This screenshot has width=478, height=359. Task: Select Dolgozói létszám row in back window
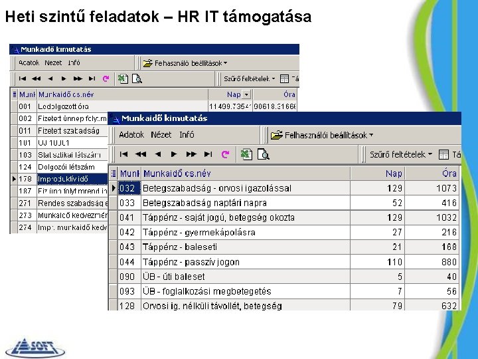[x=60, y=167]
